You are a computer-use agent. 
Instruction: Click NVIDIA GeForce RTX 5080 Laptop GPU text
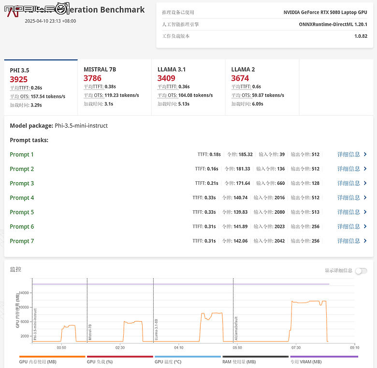(x=325, y=12)
